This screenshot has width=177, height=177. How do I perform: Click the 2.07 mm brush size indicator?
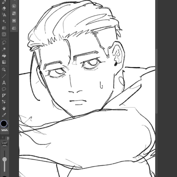point(4,144)
